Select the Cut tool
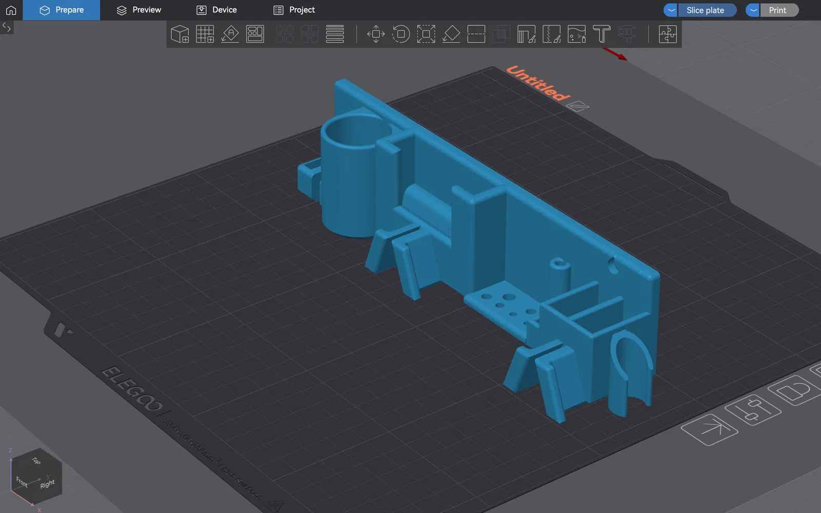This screenshot has height=513, width=821. 476,34
